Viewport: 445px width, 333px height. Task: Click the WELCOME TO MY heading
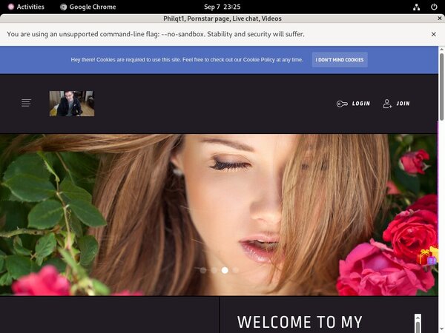pos(300,322)
